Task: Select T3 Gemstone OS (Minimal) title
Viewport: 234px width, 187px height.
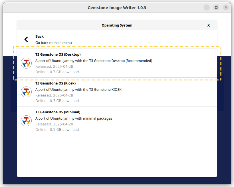Action: (x=58, y=112)
